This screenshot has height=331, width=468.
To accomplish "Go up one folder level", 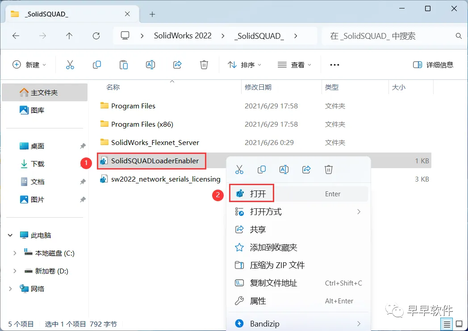I will click(x=69, y=36).
